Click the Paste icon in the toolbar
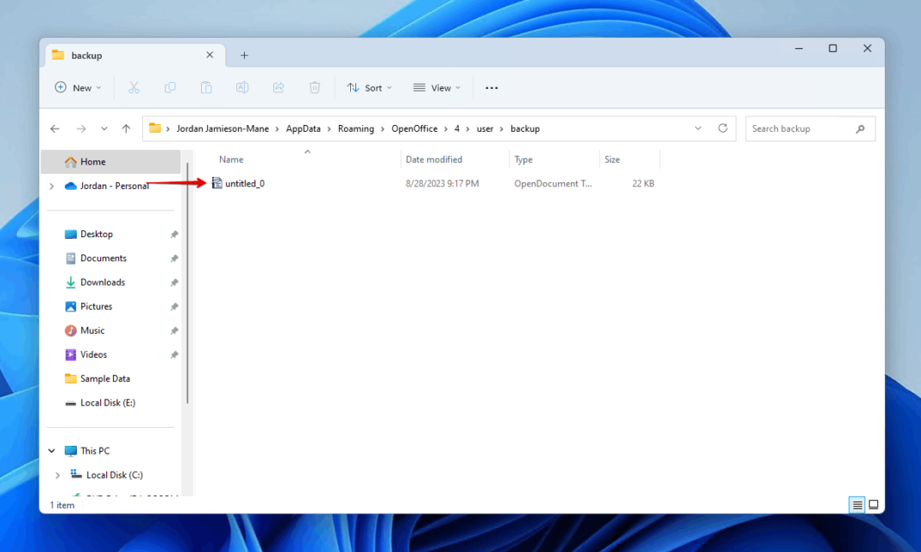921x552 pixels. tap(206, 87)
